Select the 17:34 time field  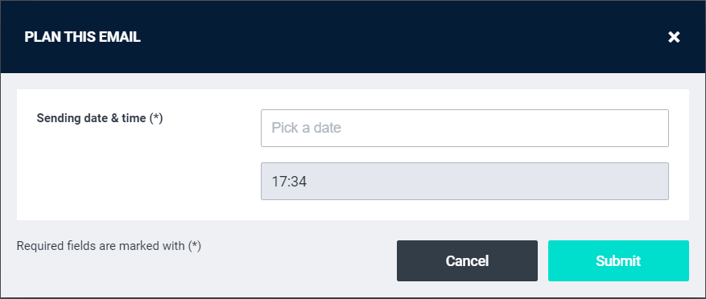coord(464,181)
